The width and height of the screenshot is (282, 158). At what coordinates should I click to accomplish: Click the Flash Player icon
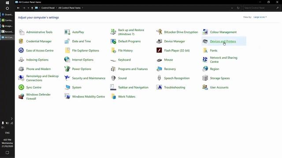pos(159,50)
